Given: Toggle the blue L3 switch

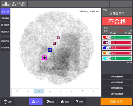Looking at the screenshot, I should 106,48.
